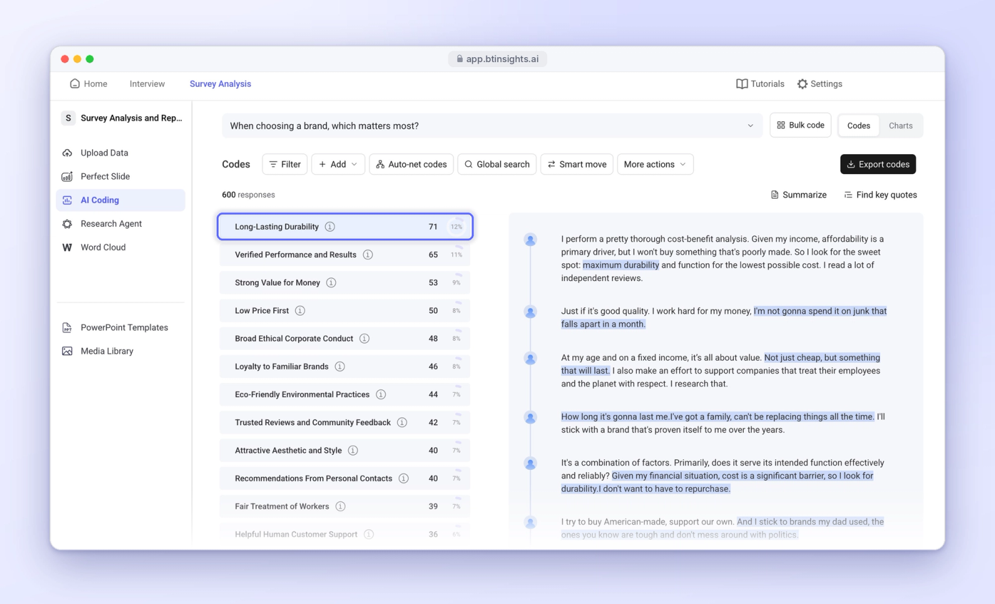The height and width of the screenshot is (604, 995).
Task: Click info icon beside Verified Performance and Results
Action: (368, 255)
